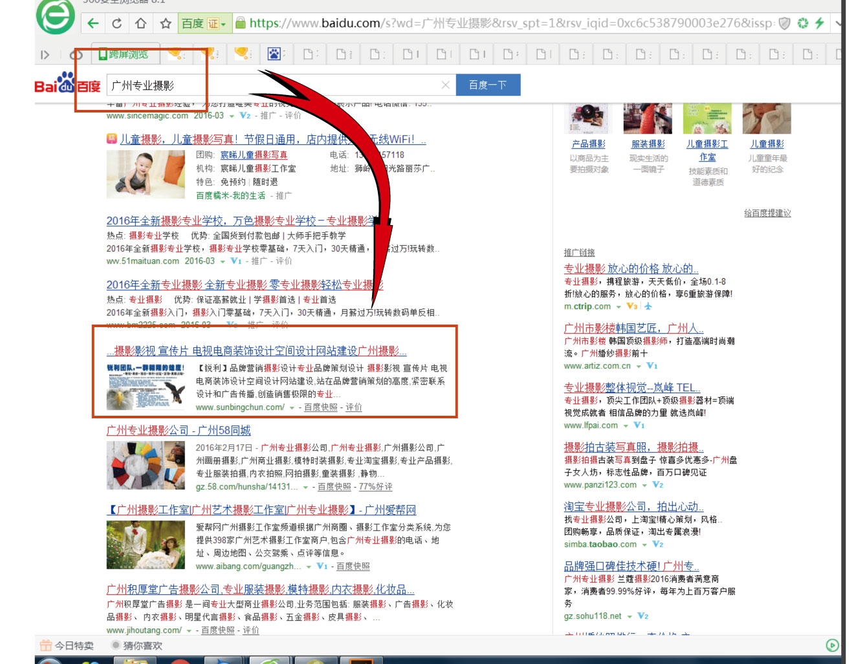867x664 pixels.
Task: Toggle the bookmarks sidebar arrow icon
Action: pos(45,55)
